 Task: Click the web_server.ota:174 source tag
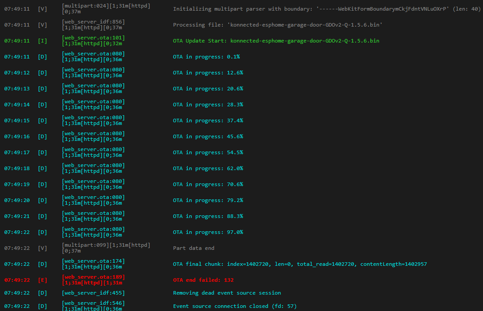click(93, 261)
